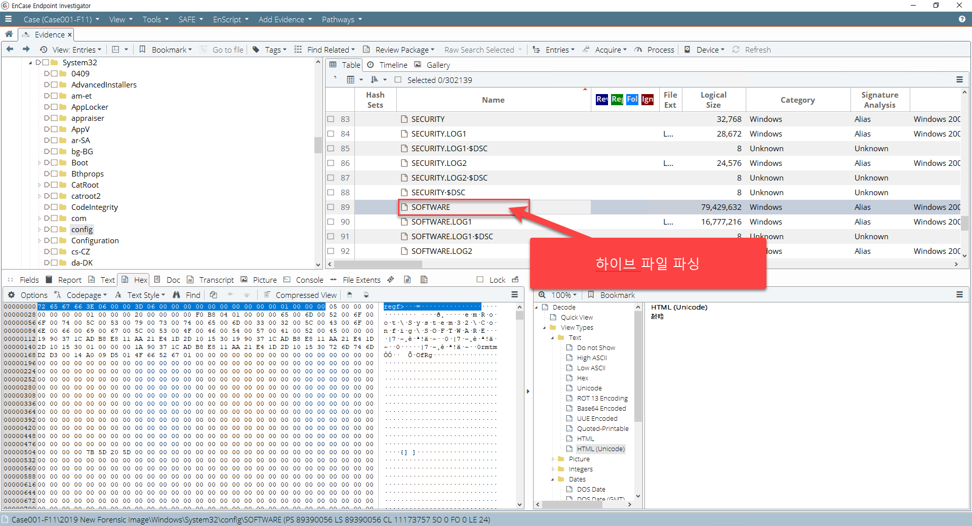This screenshot has height=526, width=972.
Task: Check the checkbox for SOFTWARE row 89
Action: point(331,207)
